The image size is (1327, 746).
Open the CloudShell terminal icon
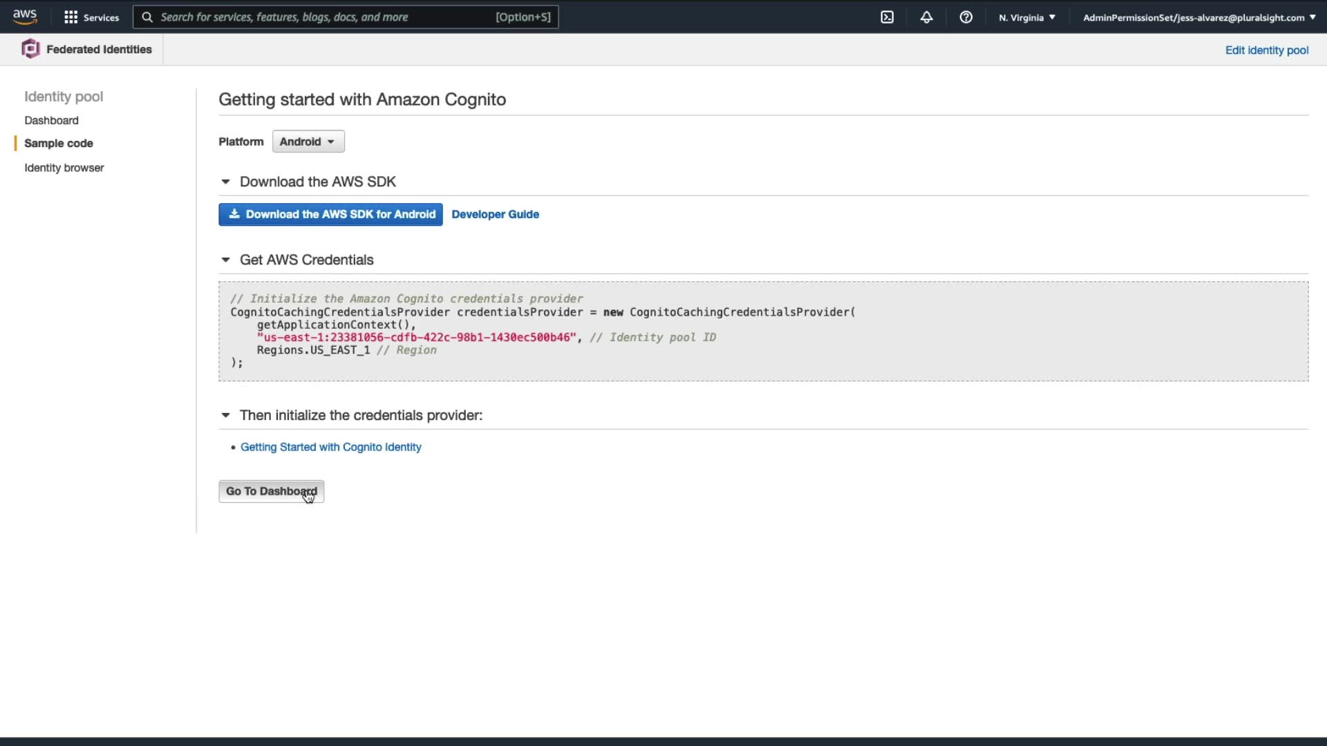point(887,17)
